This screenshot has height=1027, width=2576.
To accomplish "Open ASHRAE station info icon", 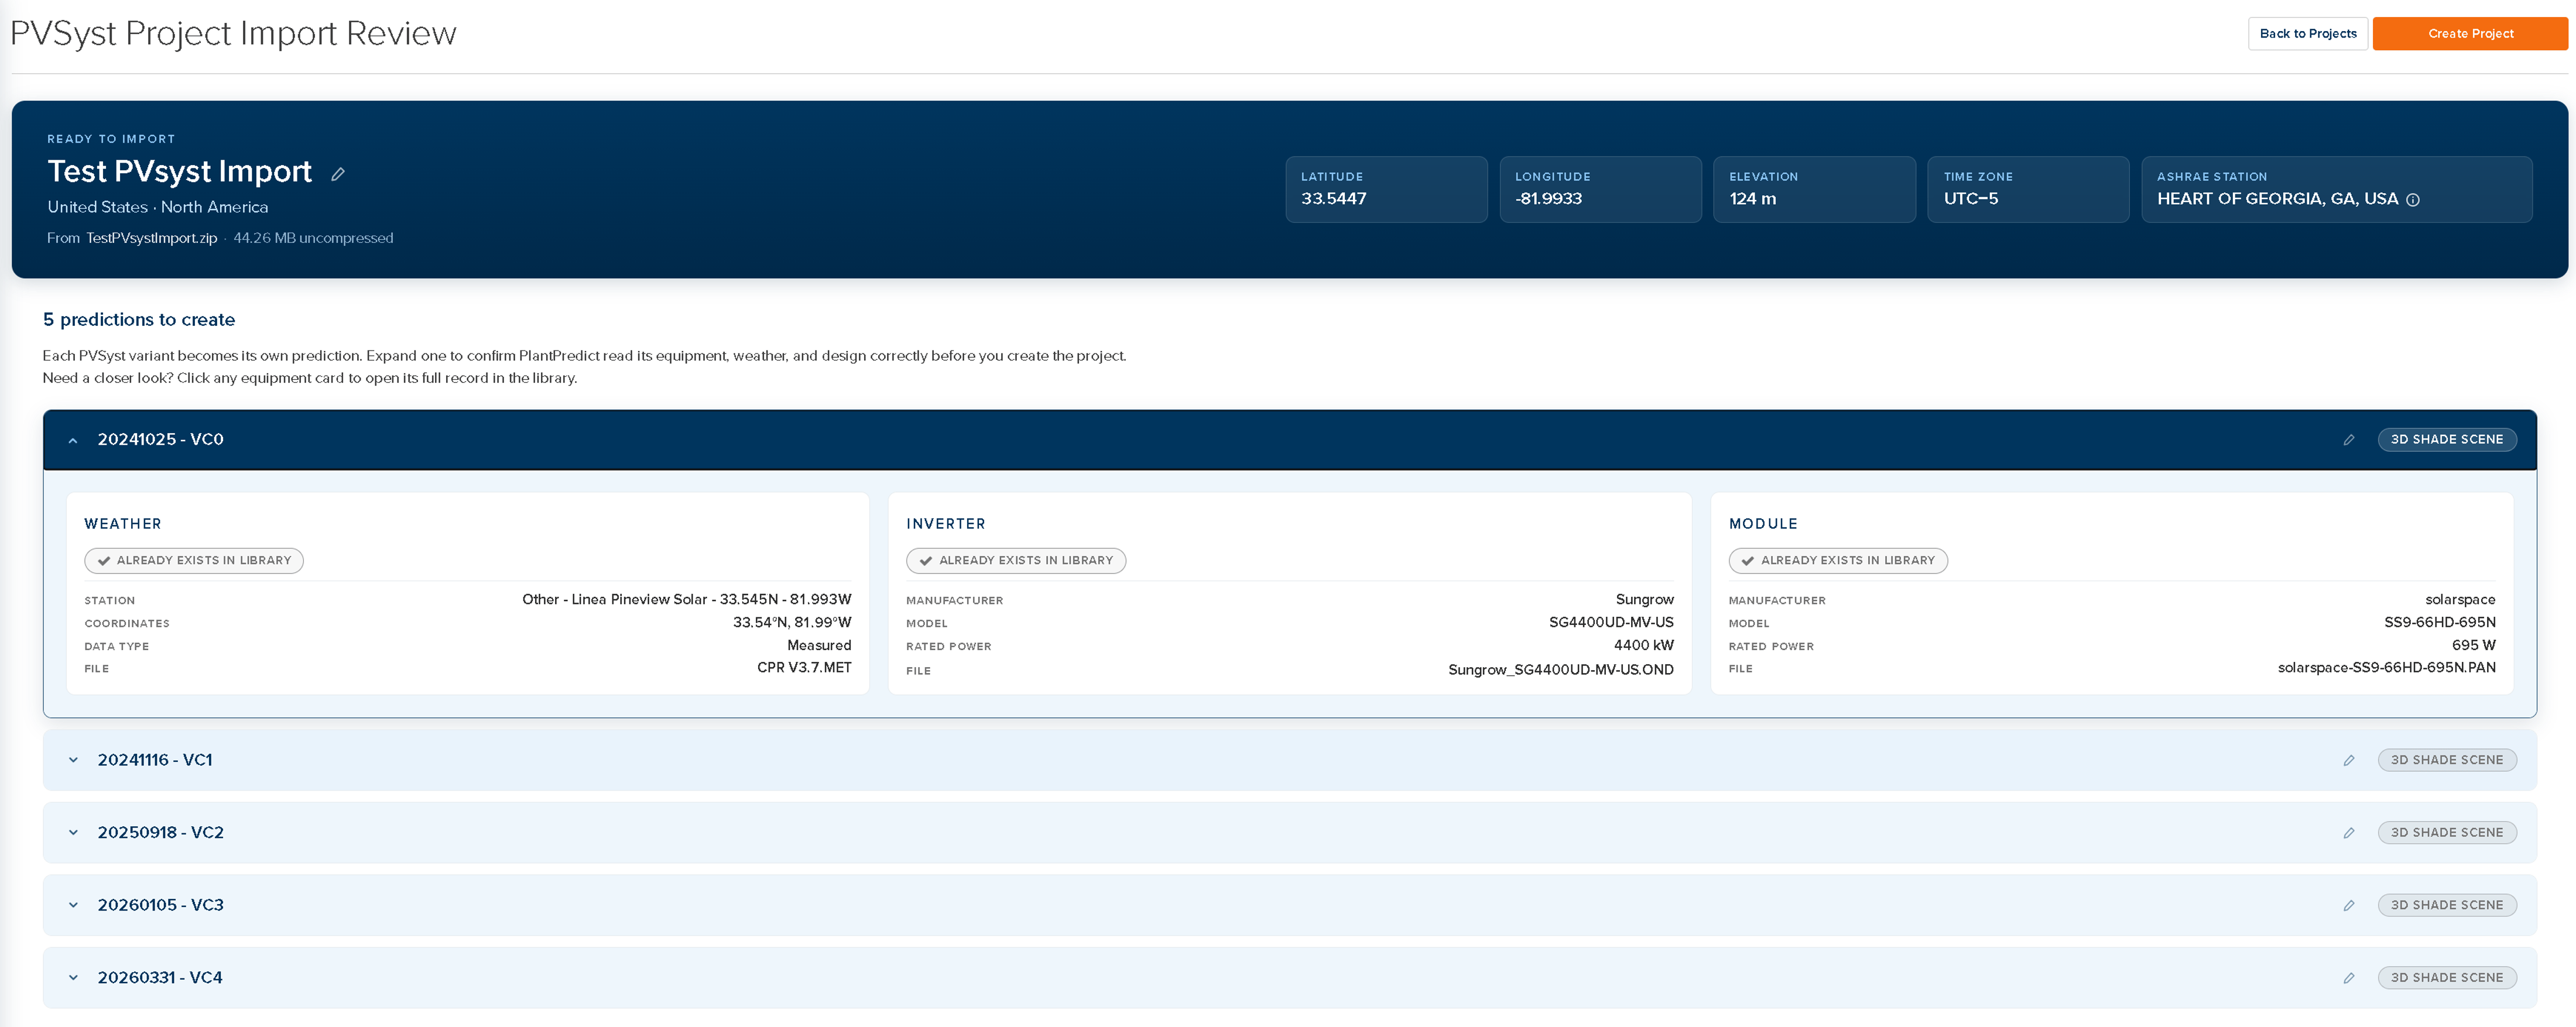I will click(2413, 200).
